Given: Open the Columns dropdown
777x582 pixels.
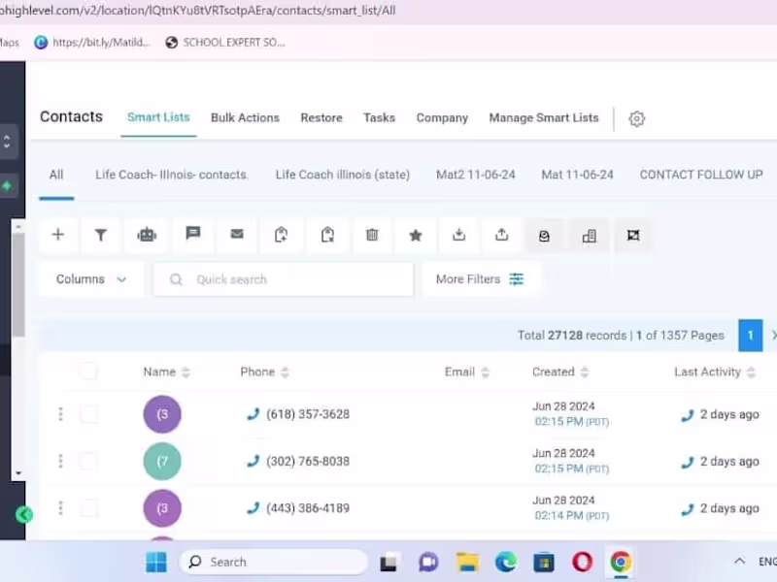Looking at the screenshot, I should (91, 279).
